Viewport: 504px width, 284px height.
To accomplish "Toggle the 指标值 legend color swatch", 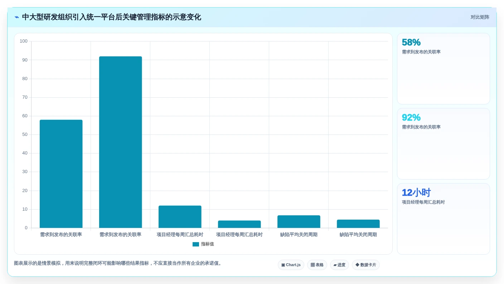I will click(195, 244).
